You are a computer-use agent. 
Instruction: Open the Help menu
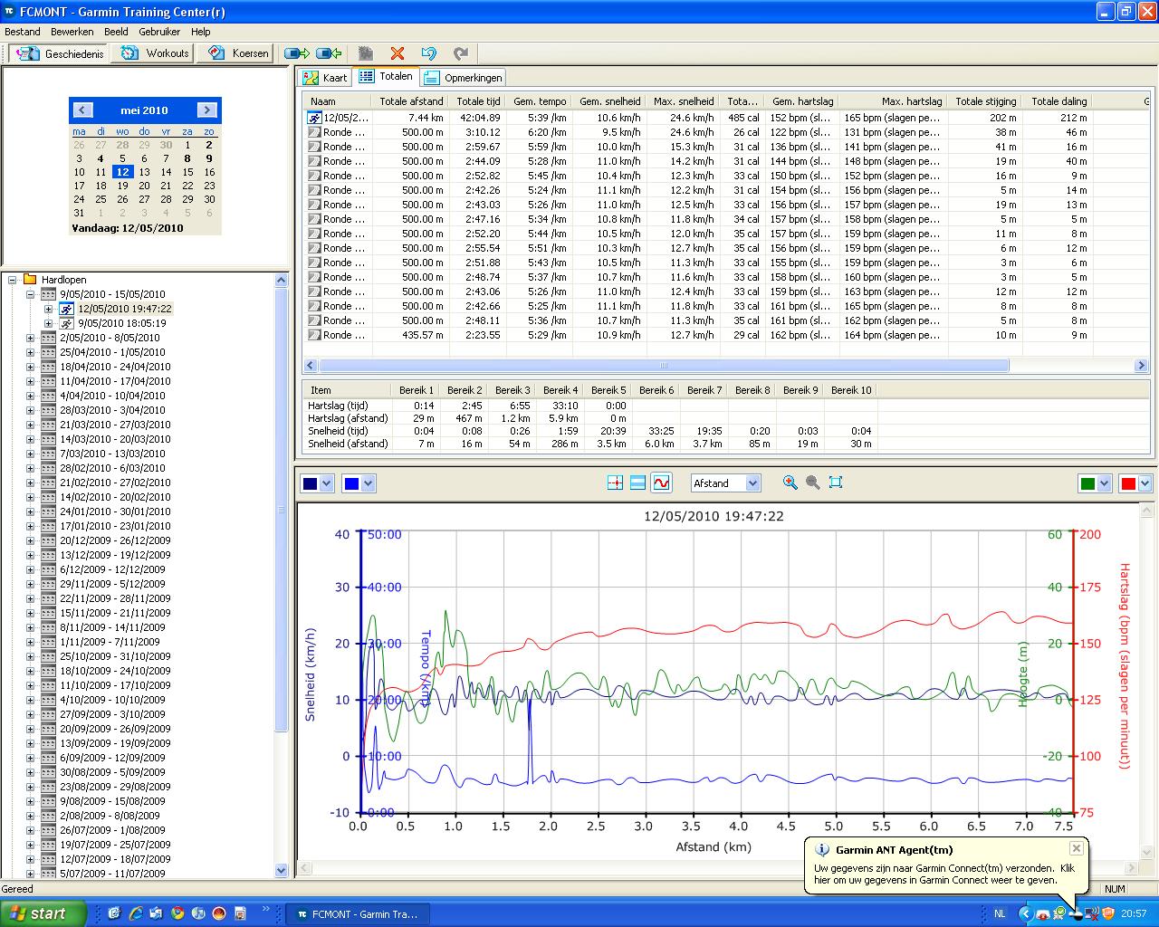(200, 32)
